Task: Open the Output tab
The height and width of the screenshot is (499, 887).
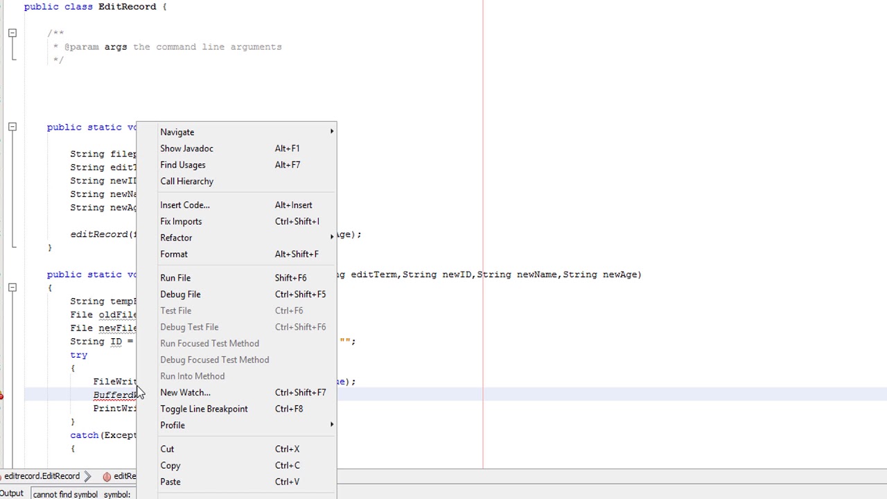Action: point(12,493)
